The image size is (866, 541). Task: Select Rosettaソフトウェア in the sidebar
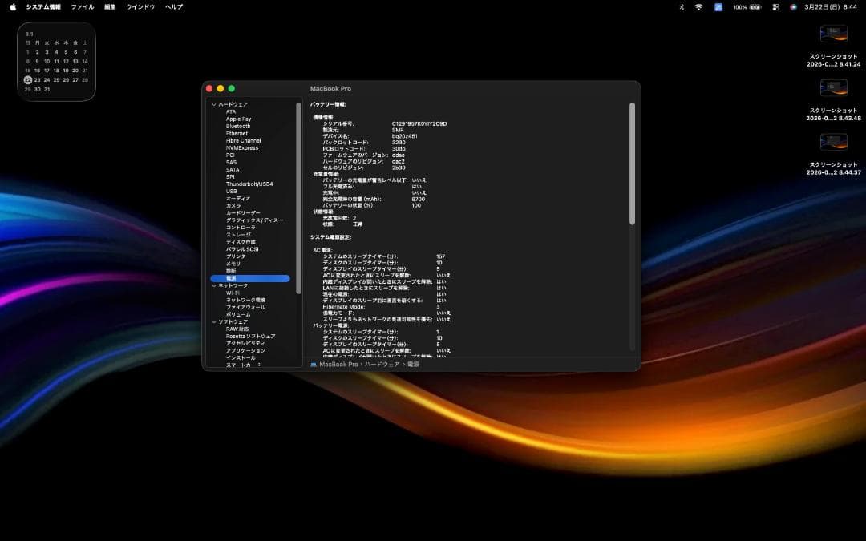point(251,336)
